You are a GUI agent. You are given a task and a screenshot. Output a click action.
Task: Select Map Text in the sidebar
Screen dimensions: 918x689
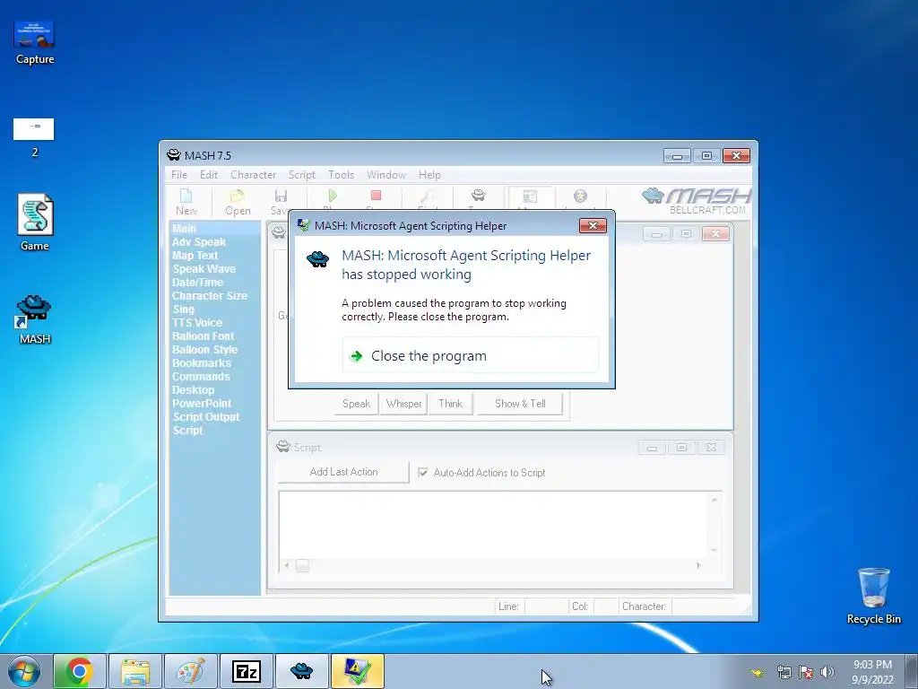coord(195,256)
